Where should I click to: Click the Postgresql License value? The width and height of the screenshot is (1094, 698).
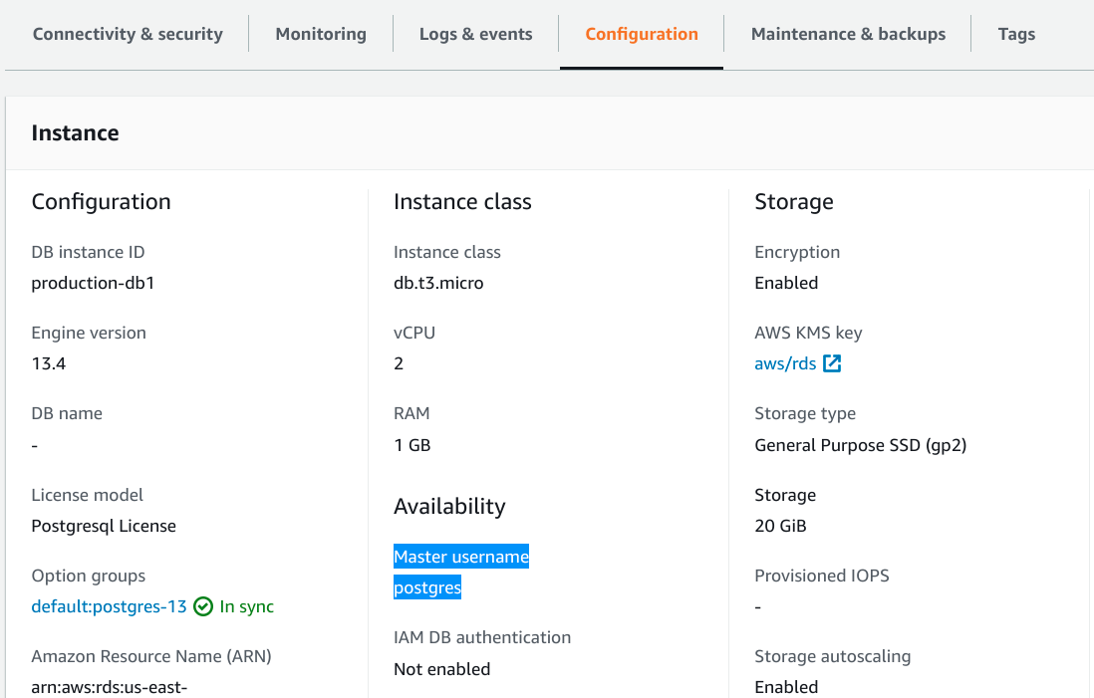104,526
